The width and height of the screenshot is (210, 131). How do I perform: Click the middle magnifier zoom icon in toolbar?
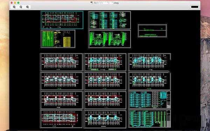(x=21, y=7)
